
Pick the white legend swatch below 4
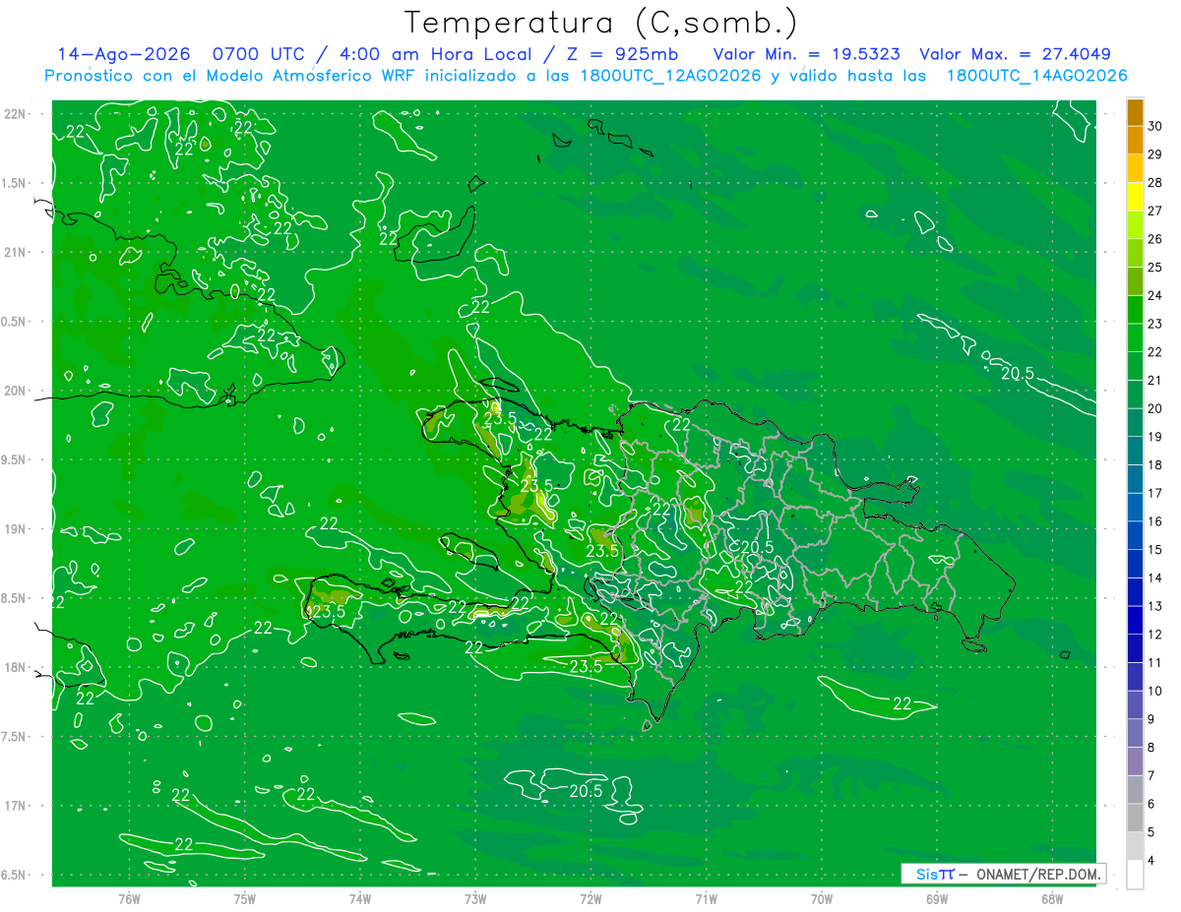coord(1135,875)
